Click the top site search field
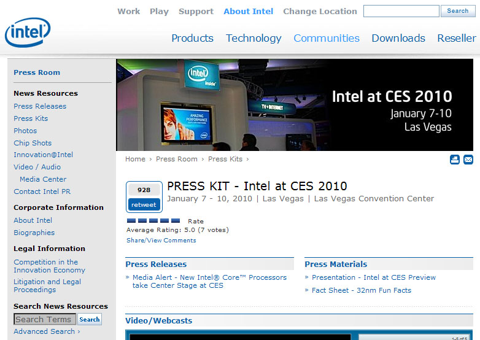Image resolution: width=480 pixels, height=340 pixels. pyautogui.click(x=401, y=11)
